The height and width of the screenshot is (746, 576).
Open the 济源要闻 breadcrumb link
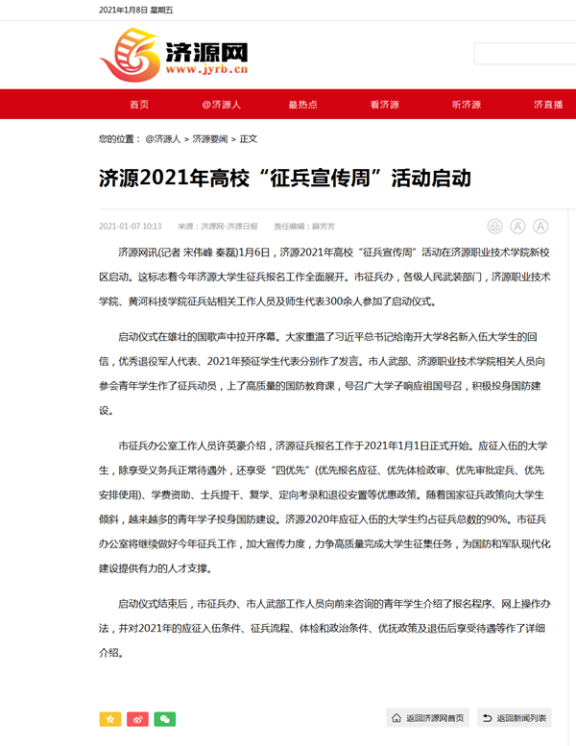pyautogui.click(x=209, y=139)
